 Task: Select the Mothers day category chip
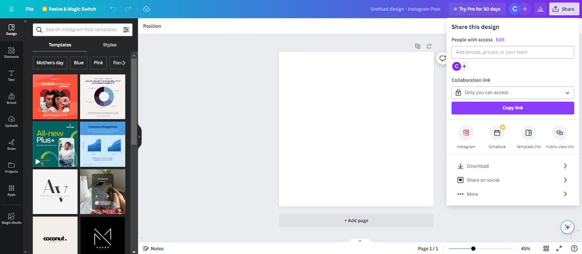coord(50,63)
